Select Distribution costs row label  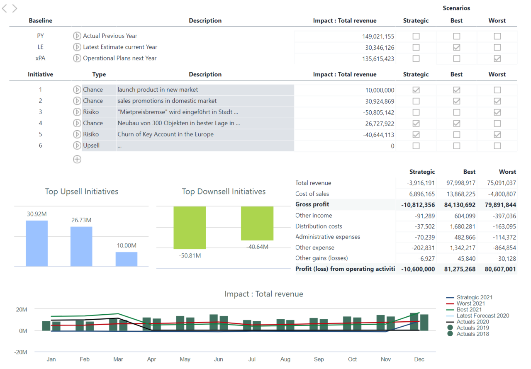(x=319, y=226)
